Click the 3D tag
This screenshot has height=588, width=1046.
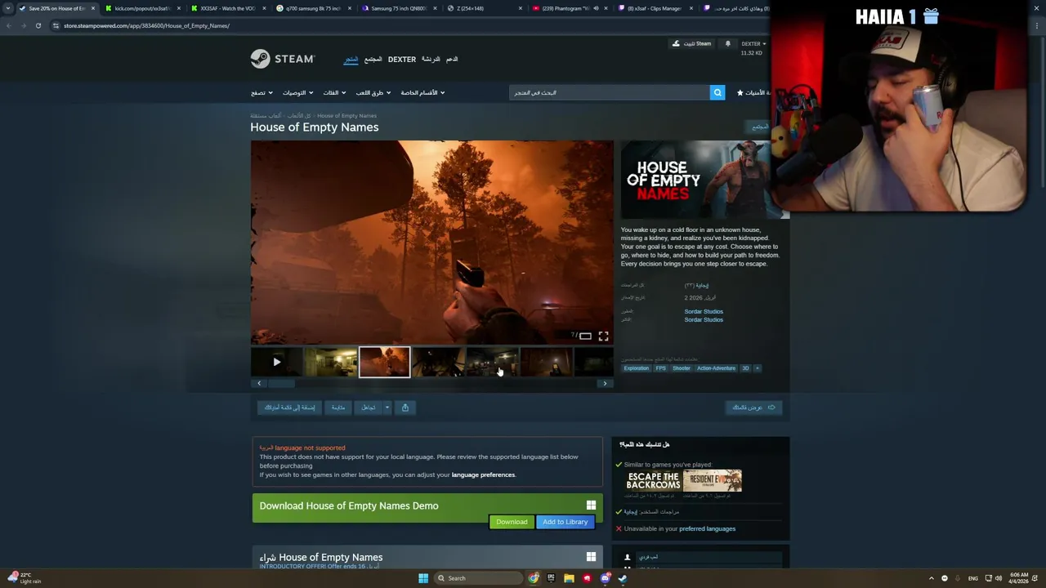coord(744,368)
